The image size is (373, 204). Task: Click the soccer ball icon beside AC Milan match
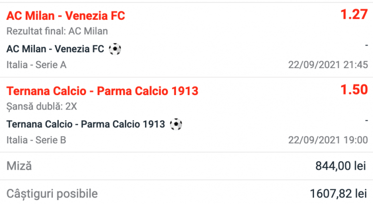[x=115, y=49]
